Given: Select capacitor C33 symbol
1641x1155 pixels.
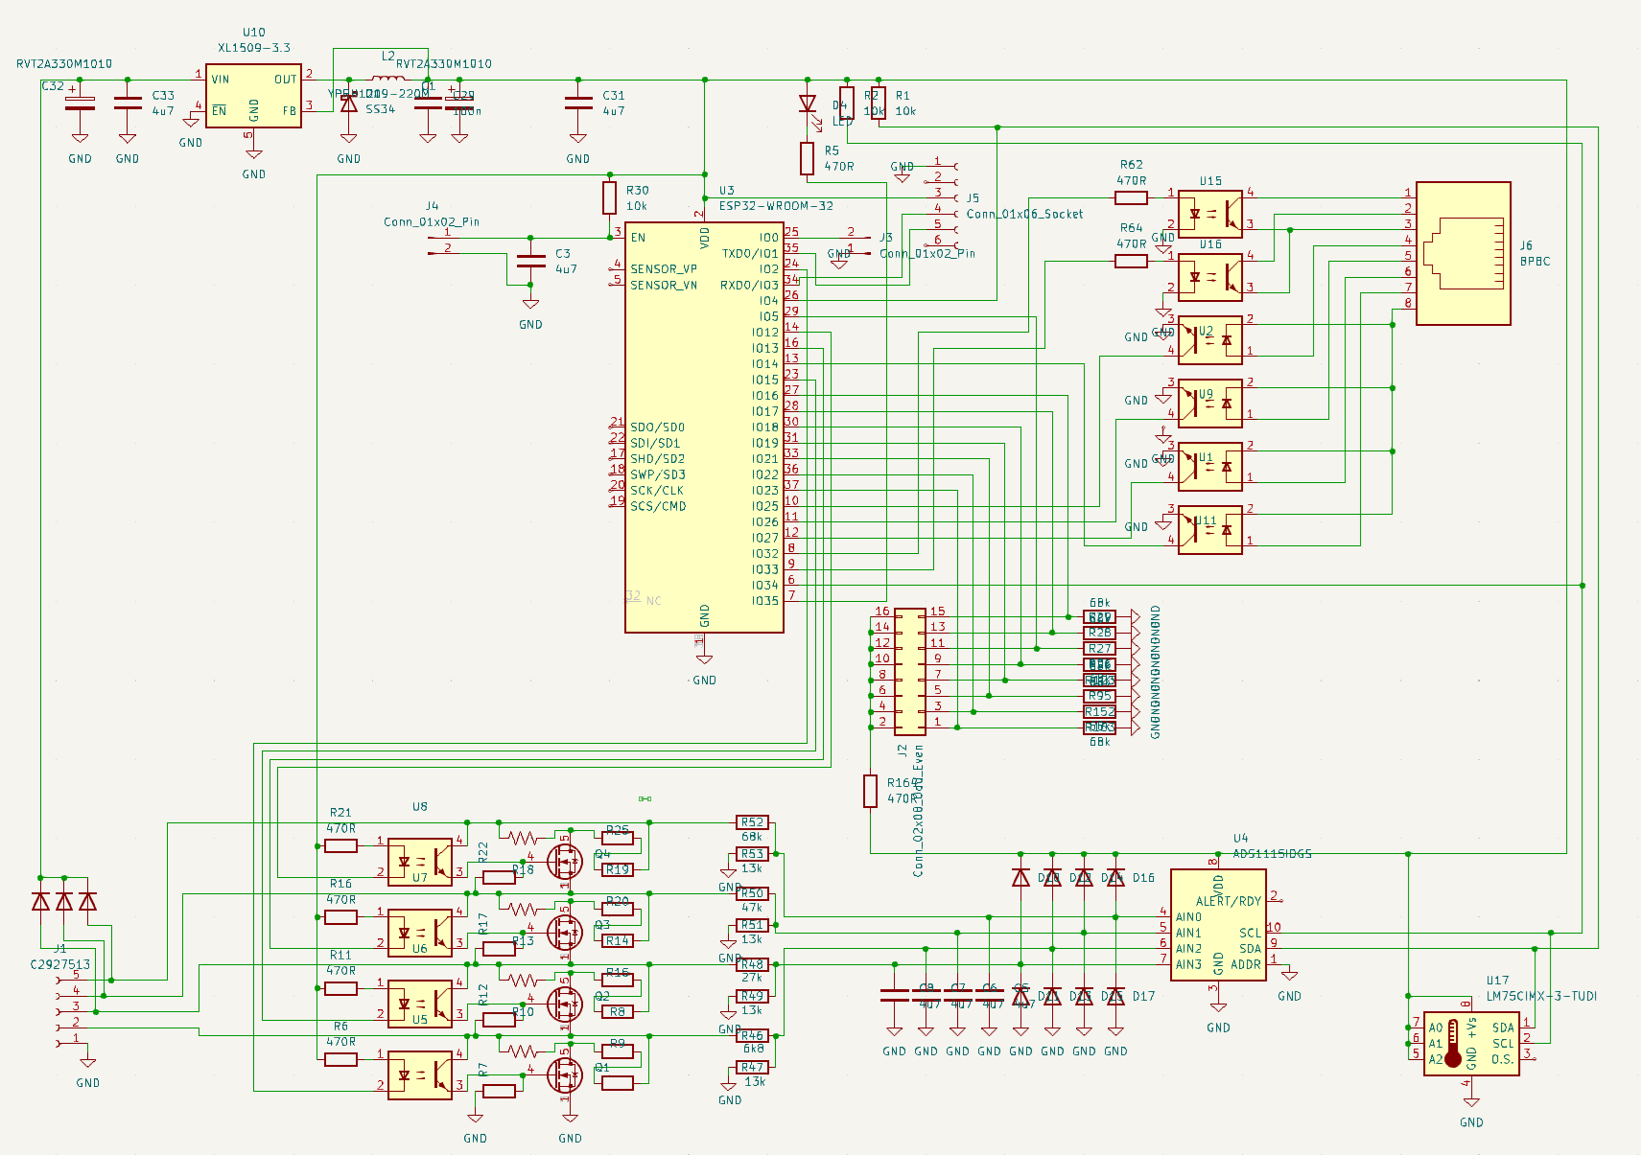Looking at the screenshot, I should tap(128, 104).
